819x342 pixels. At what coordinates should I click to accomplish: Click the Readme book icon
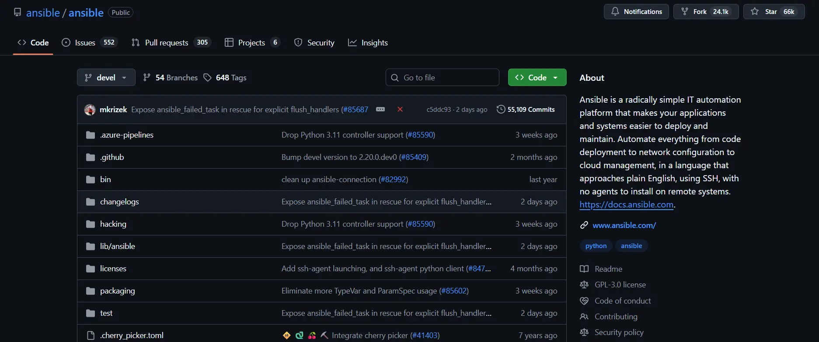click(x=584, y=269)
